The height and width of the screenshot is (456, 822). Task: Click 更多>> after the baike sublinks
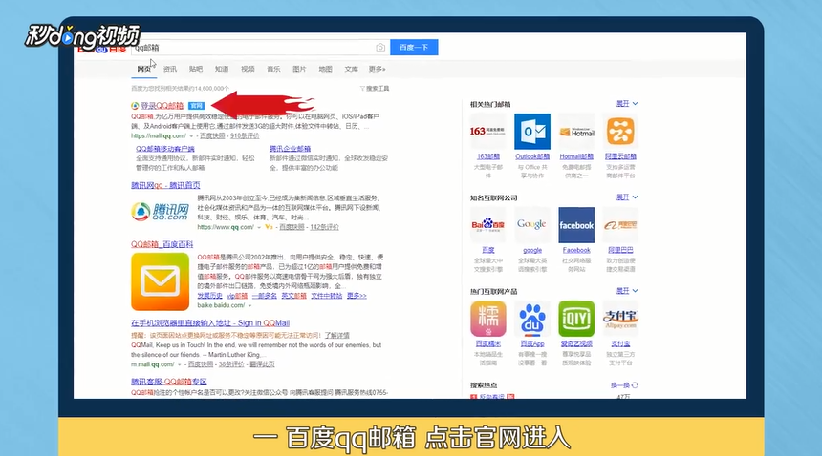357,296
